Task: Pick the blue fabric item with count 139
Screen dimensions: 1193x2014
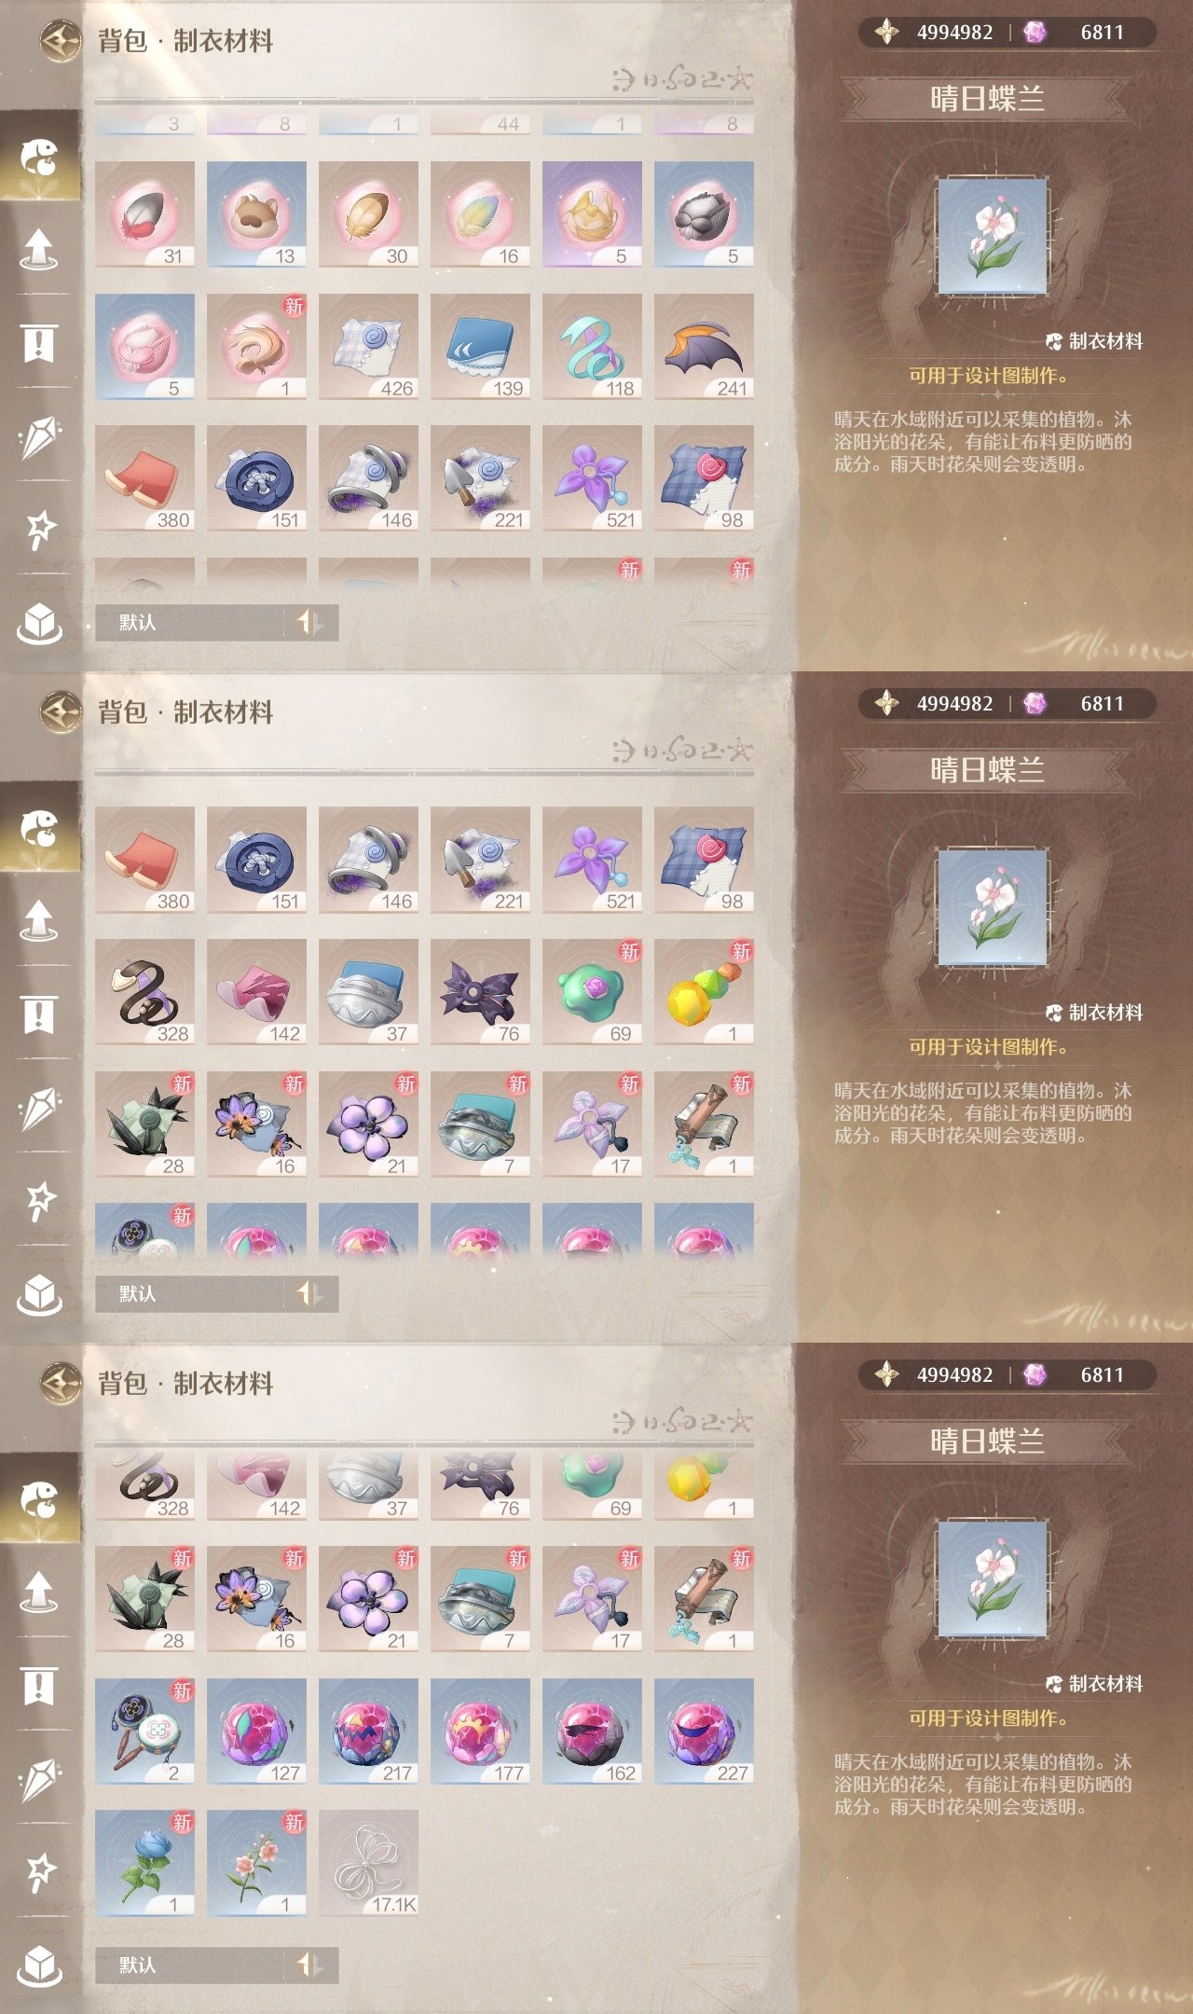Action: click(480, 347)
